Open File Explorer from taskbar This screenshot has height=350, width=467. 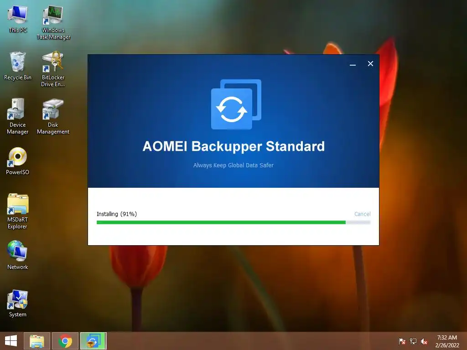37,341
